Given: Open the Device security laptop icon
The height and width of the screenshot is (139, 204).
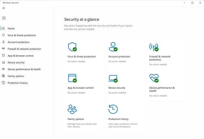Looking at the screenshot, I should coord(113,78).
